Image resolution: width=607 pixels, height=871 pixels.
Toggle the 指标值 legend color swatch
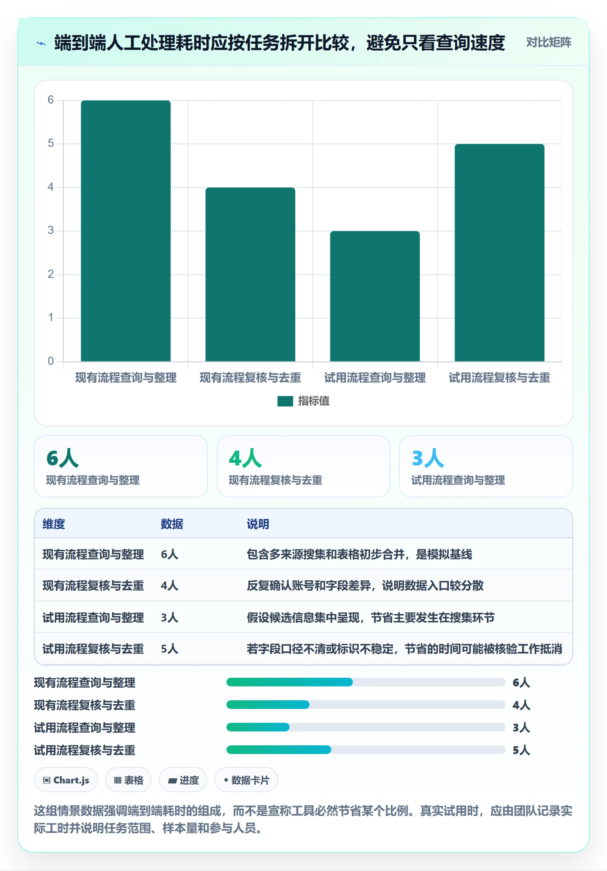(285, 401)
